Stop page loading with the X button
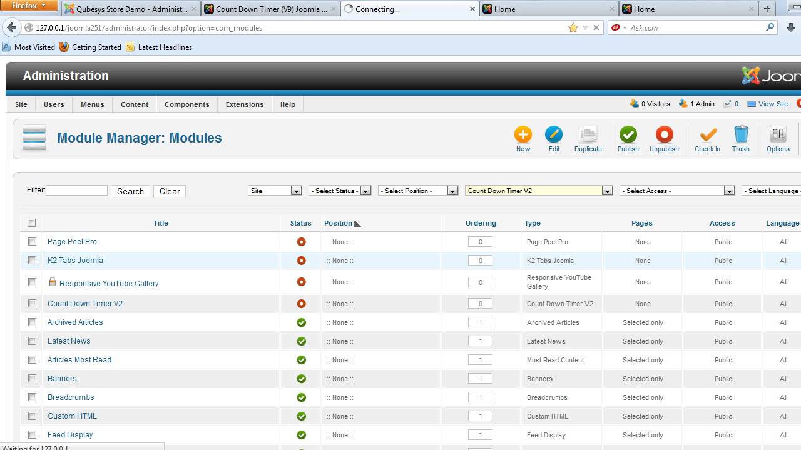This screenshot has width=801, height=450. tap(596, 27)
